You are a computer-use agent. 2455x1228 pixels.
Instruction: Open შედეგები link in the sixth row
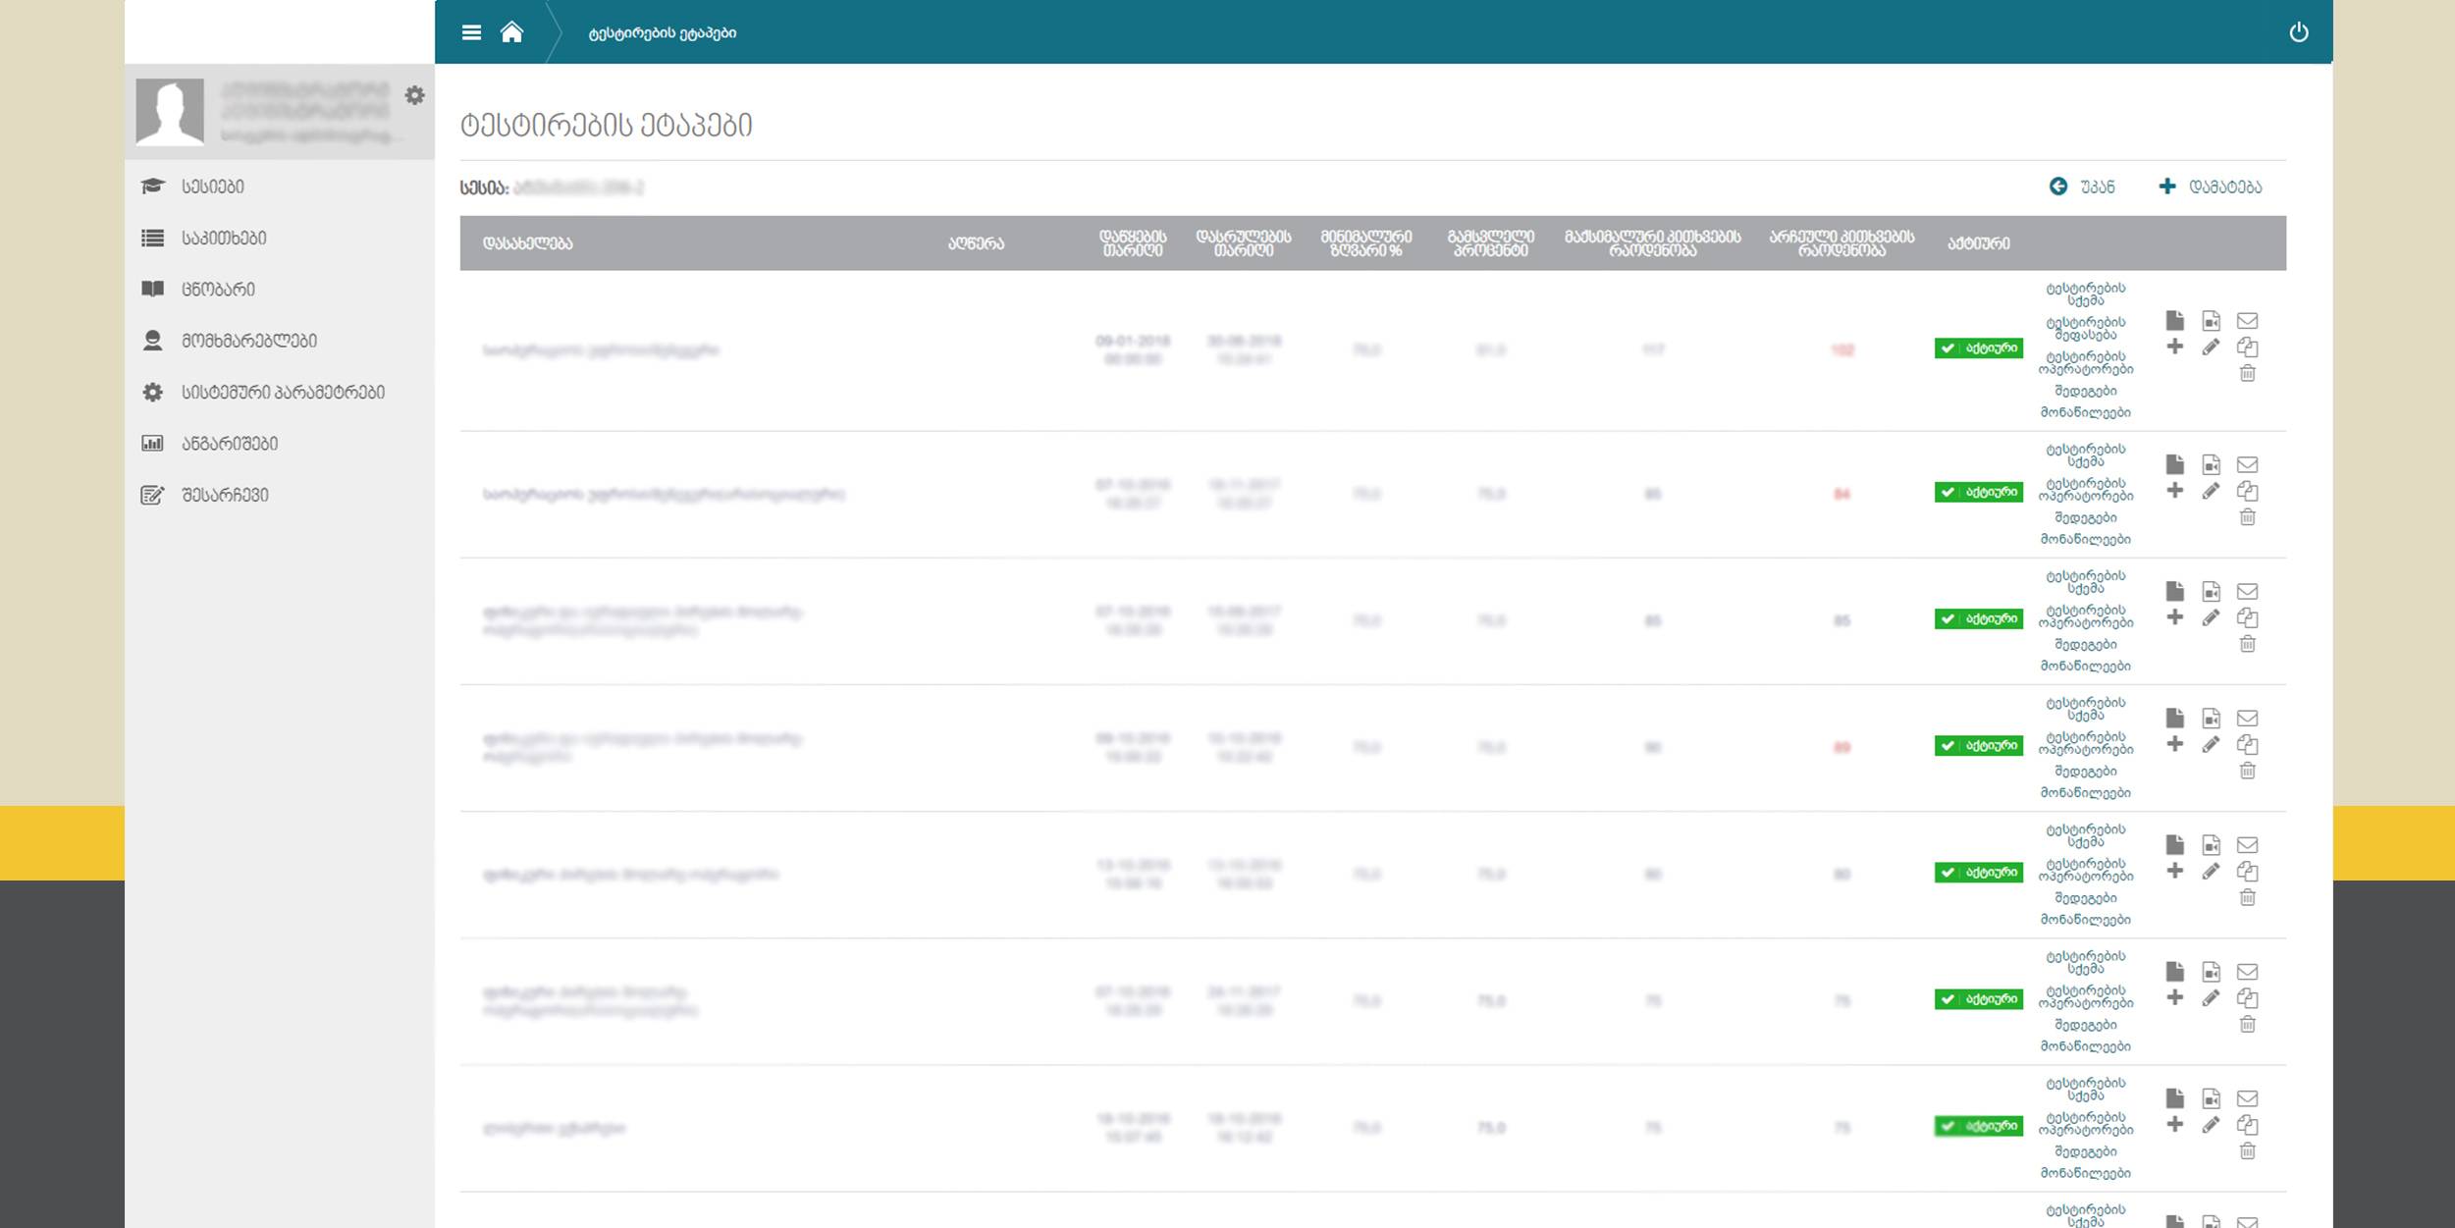tap(2086, 1025)
